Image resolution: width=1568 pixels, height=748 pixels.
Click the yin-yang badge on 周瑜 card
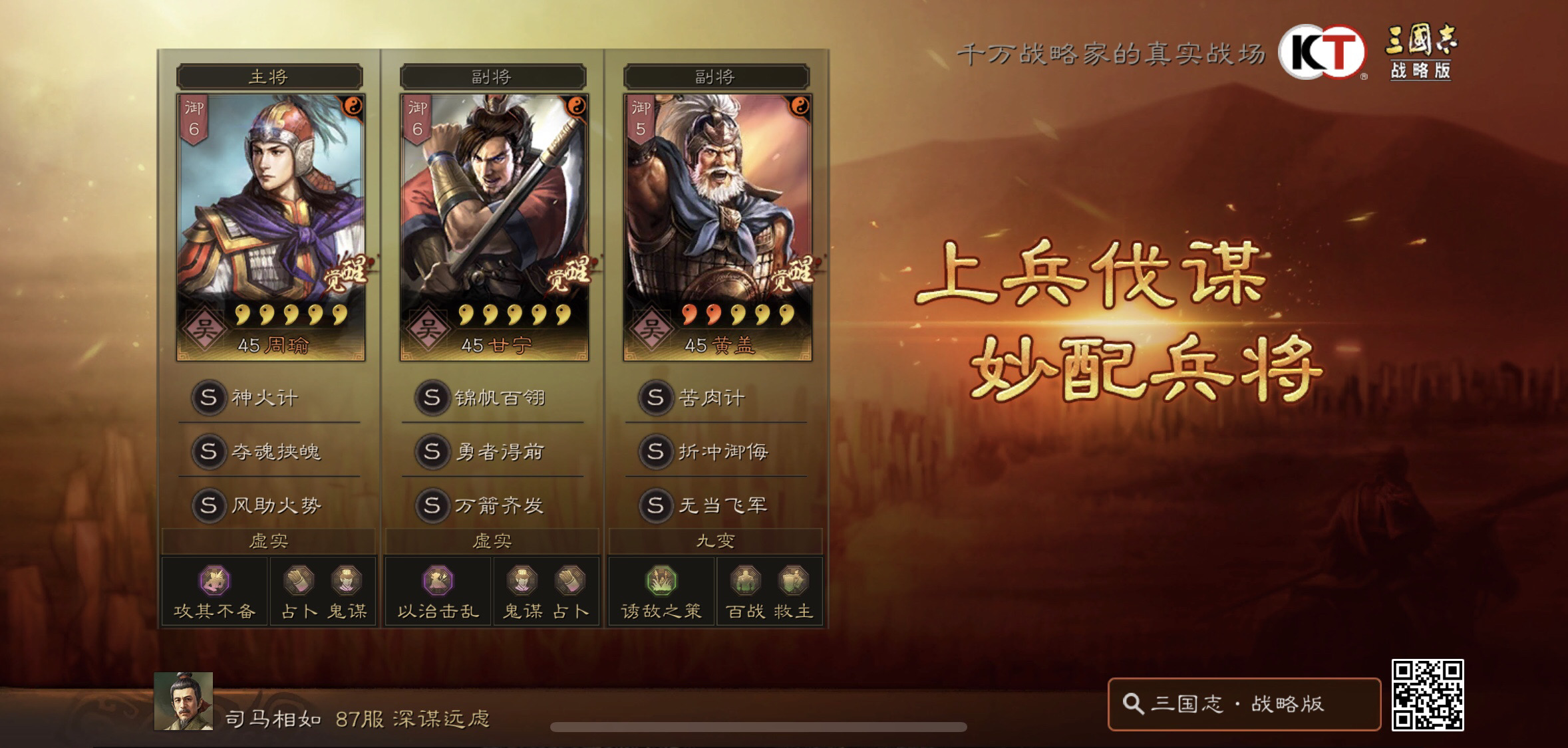(x=353, y=106)
